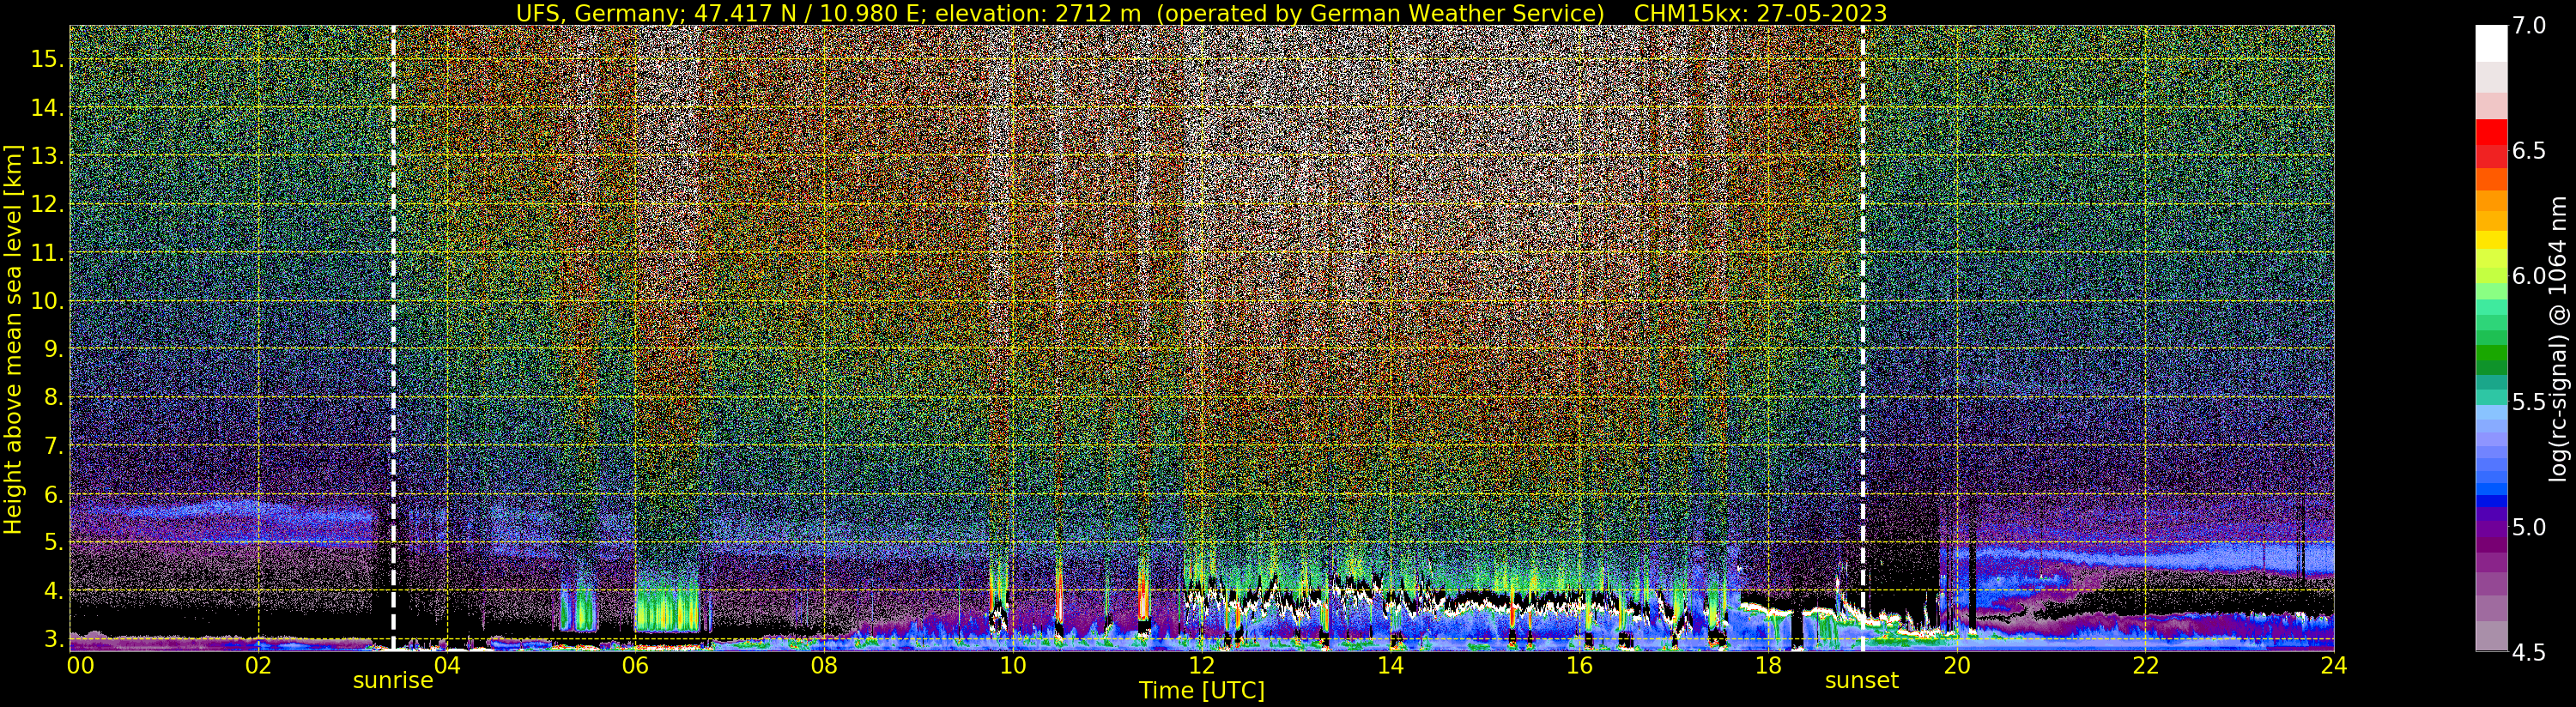
Task: Click the height axis tick '11.'
Action: point(46,253)
